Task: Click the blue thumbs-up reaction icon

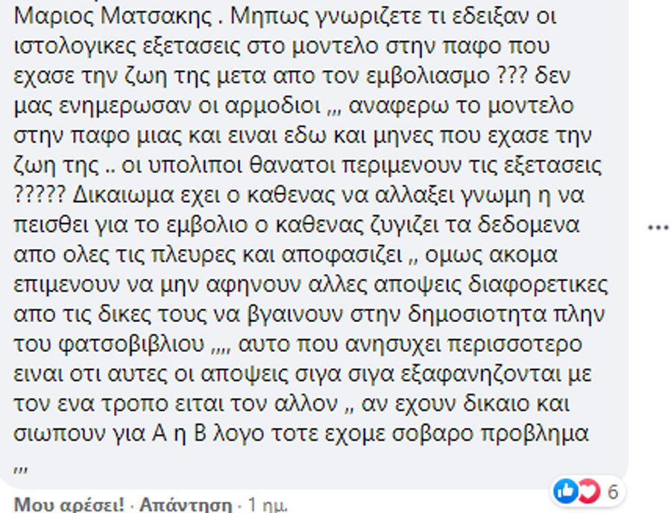Action: pyautogui.click(x=565, y=491)
